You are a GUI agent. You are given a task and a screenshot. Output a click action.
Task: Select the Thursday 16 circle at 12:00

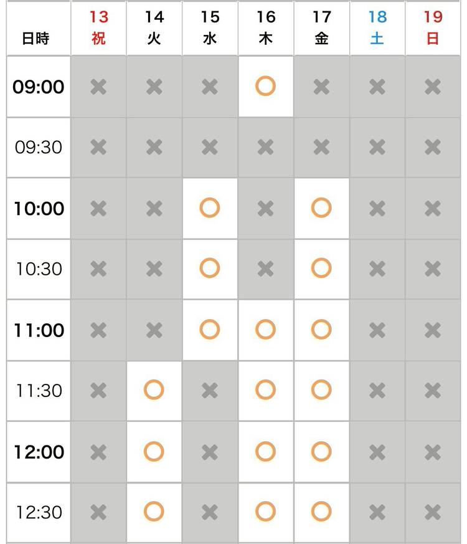265,451
